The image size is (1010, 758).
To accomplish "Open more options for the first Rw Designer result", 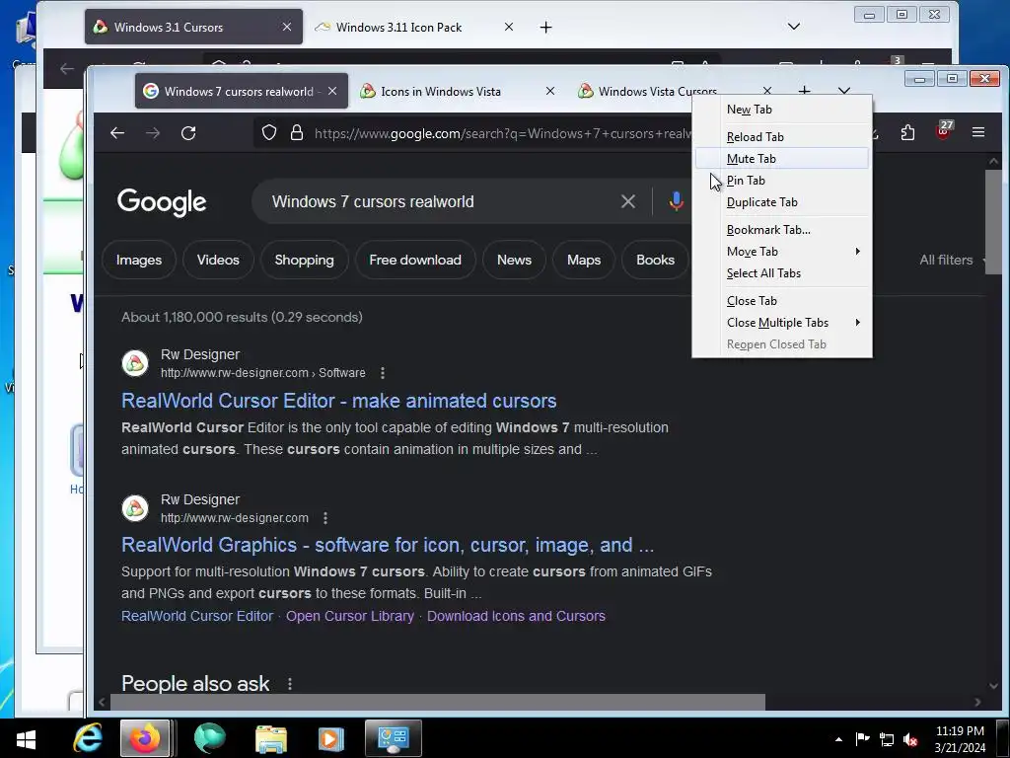I will [383, 373].
